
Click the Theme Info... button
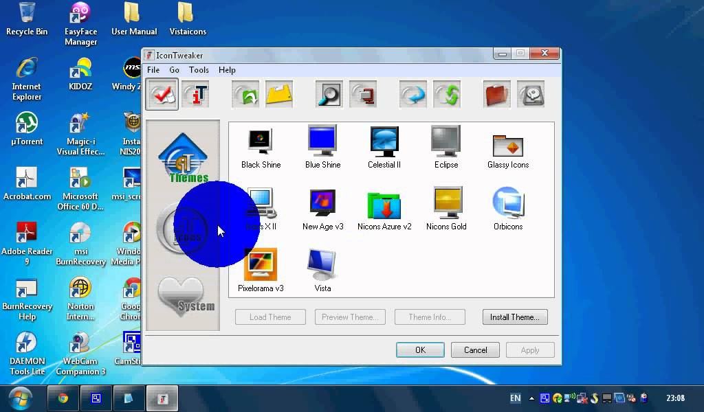(x=430, y=317)
